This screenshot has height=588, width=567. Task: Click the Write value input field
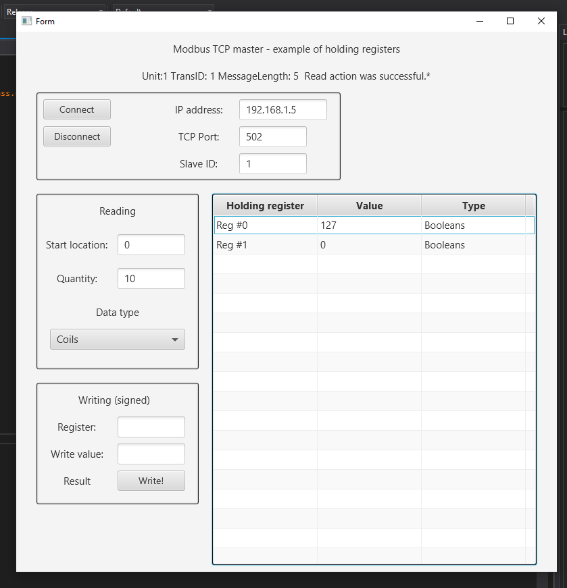tap(151, 454)
